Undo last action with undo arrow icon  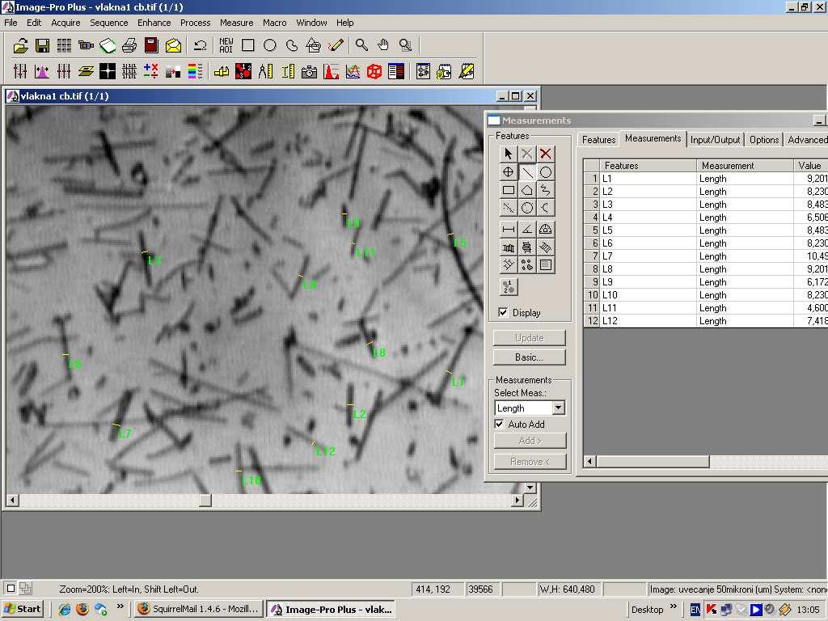pos(200,46)
